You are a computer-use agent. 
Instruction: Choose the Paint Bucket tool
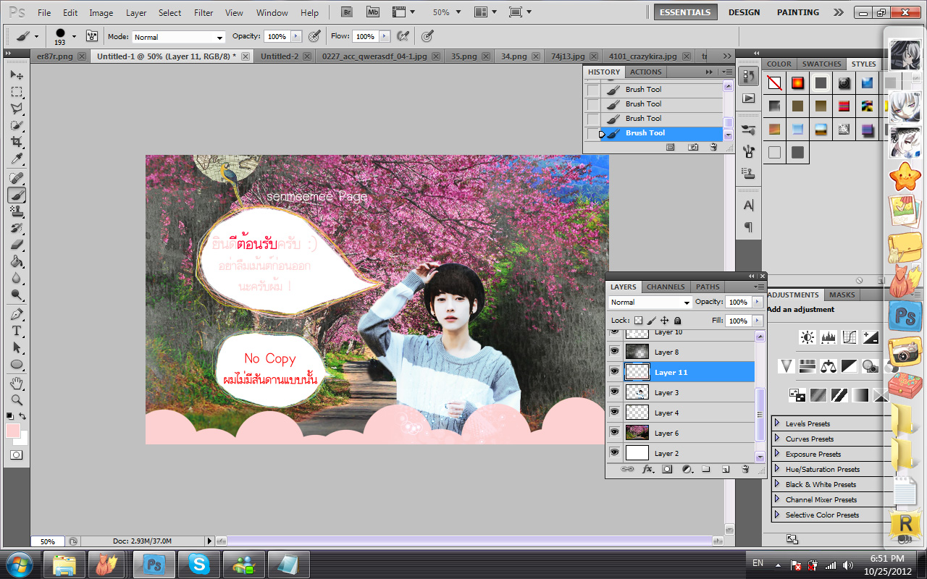(x=17, y=262)
